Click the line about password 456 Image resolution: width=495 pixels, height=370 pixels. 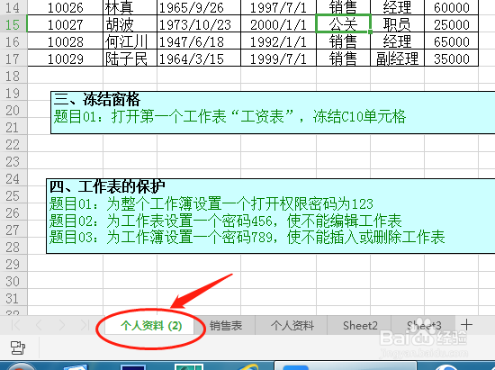click(x=225, y=221)
